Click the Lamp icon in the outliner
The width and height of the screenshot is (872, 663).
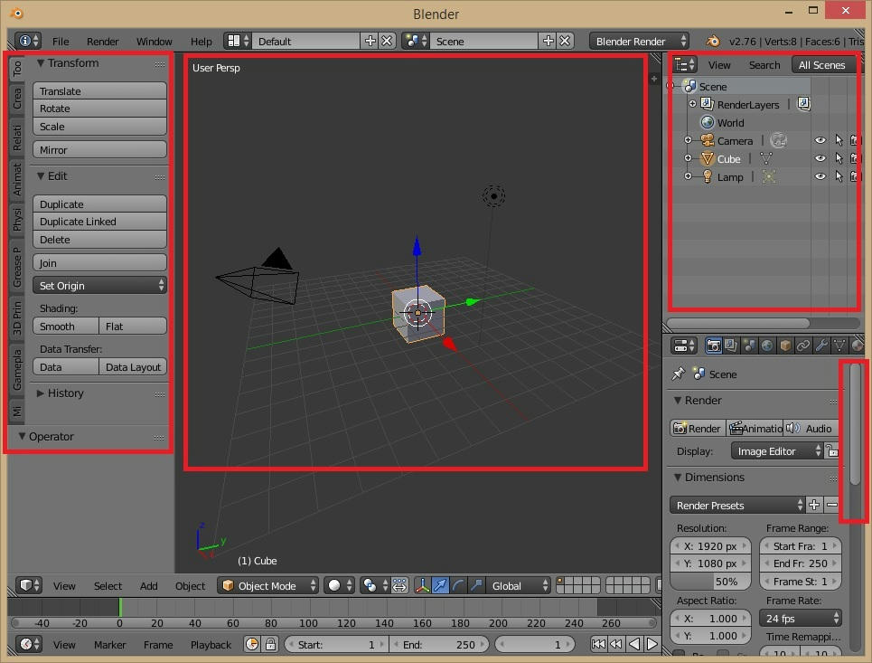tap(708, 177)
